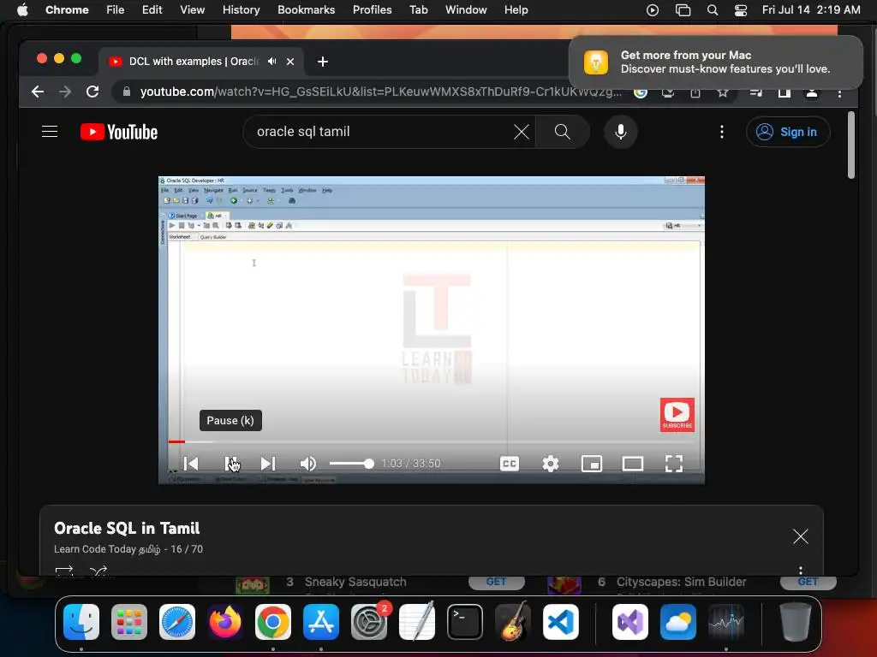Open Terminal from the Dock
The image size is (877, 657).
coord(465,622)
